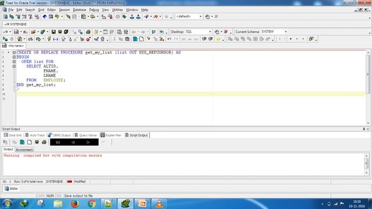The height and width of the screenshot is (209, 372).
Task: Click the Open File folder icon
Action: tap(33, 32)
